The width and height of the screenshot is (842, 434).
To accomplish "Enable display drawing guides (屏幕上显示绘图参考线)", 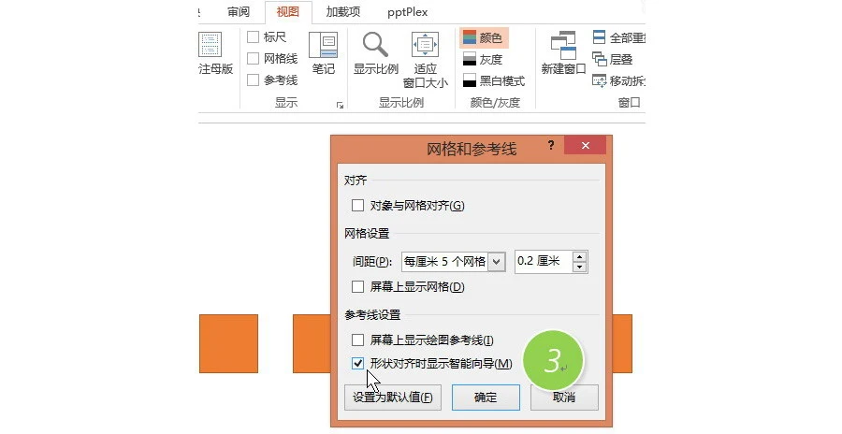I will click(x=357, y=340).
